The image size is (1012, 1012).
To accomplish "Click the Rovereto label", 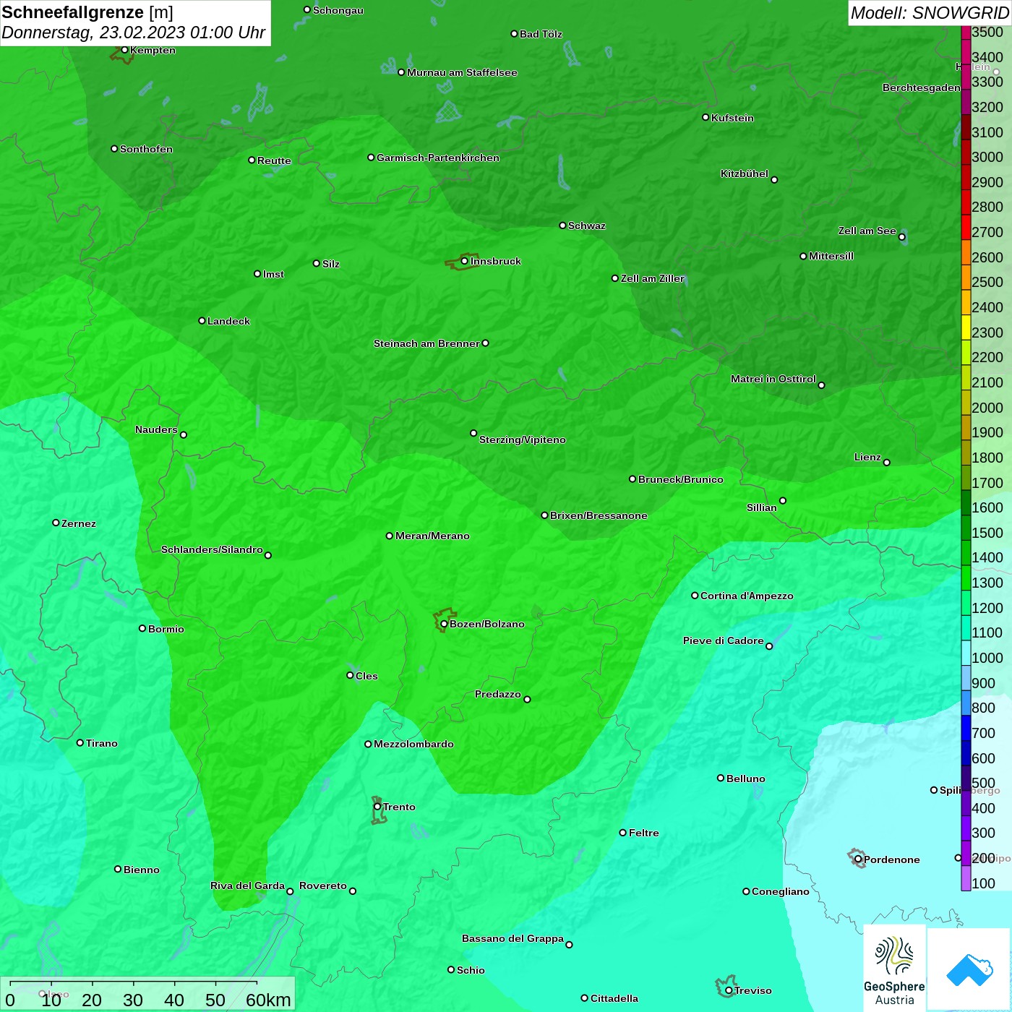I will pyautogui.click(x=323, y=885).
